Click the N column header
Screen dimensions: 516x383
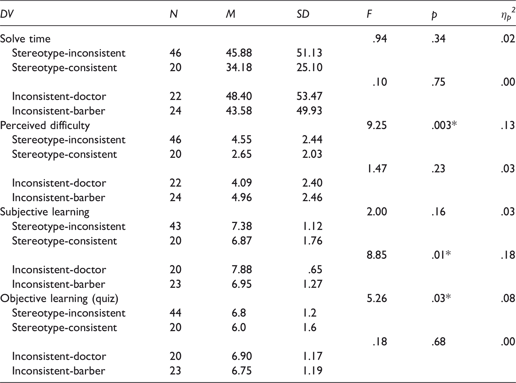click(174, 14)
